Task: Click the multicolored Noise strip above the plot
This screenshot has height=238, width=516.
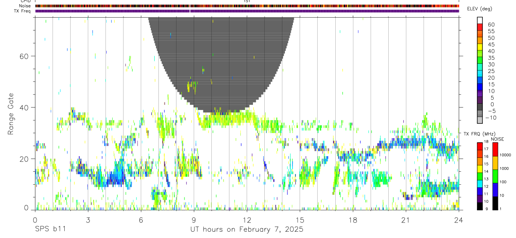Action: 247,6
